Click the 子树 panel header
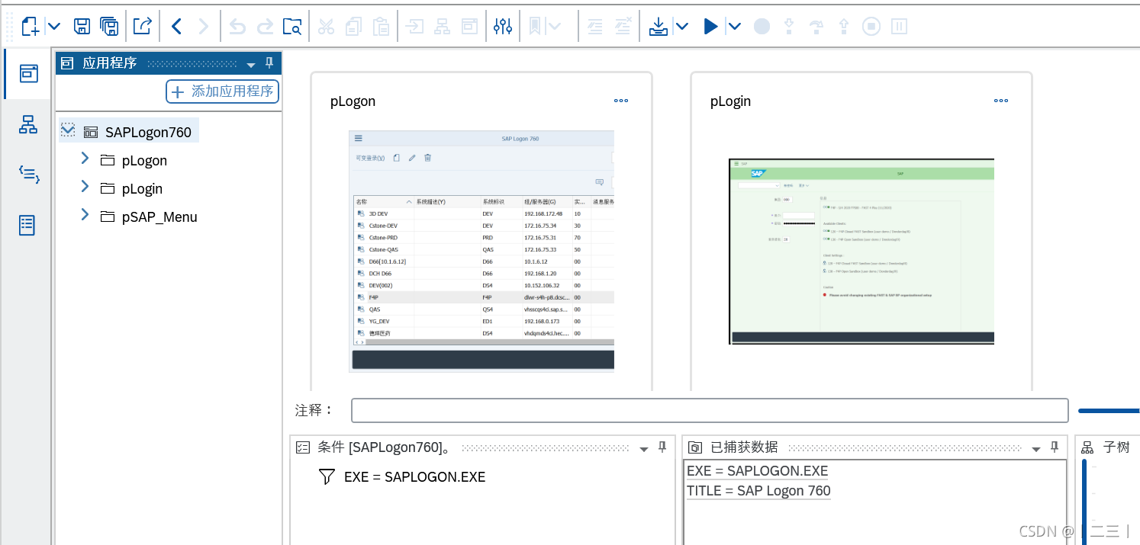Screen dimensions: 1140x545 click(1107, 447)
